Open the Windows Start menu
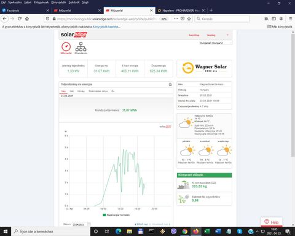Screen dimensions: 295x236 6,232
